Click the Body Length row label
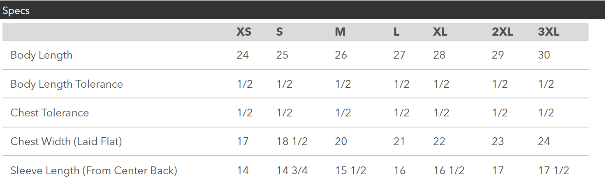 coord(42,55)
